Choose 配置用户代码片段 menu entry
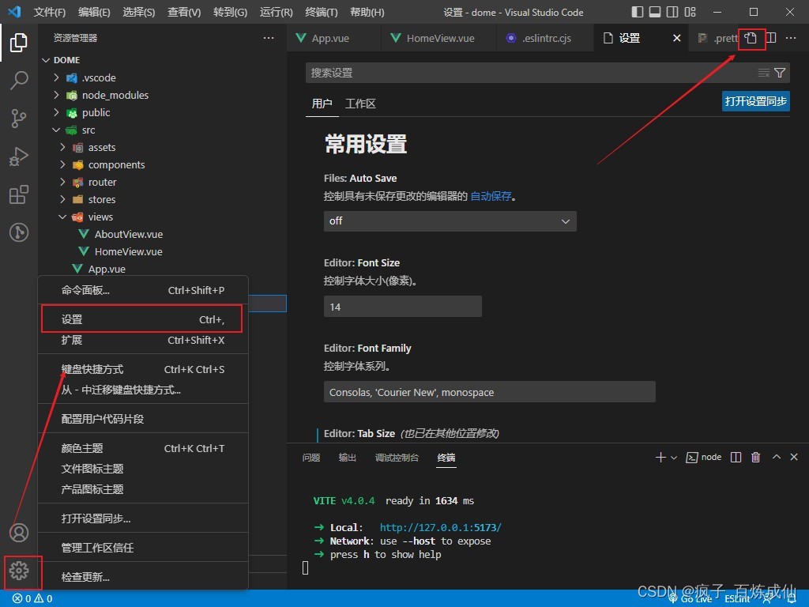 [x=143, y=419]
